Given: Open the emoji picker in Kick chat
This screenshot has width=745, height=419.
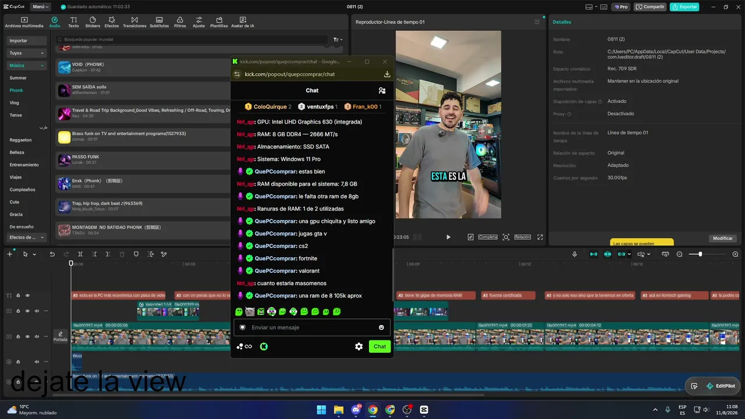Looking at the screenshot, I should pos(381,327).
